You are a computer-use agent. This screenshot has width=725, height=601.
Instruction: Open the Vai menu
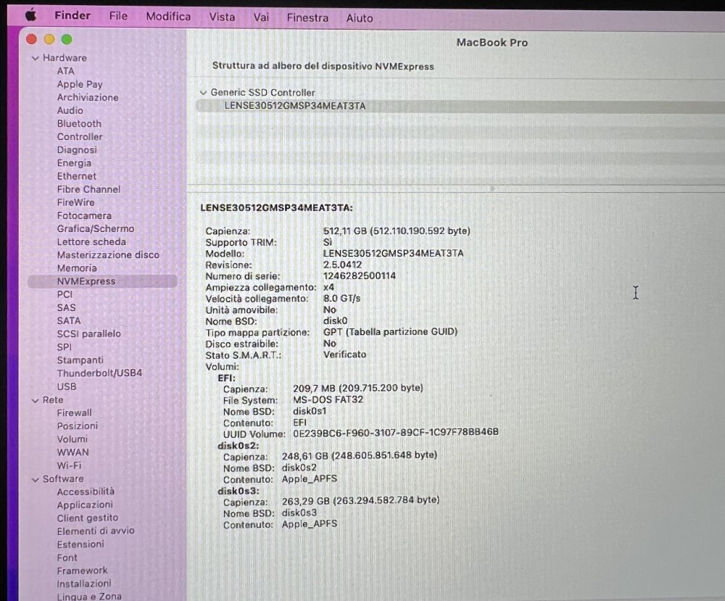point(261,17)
